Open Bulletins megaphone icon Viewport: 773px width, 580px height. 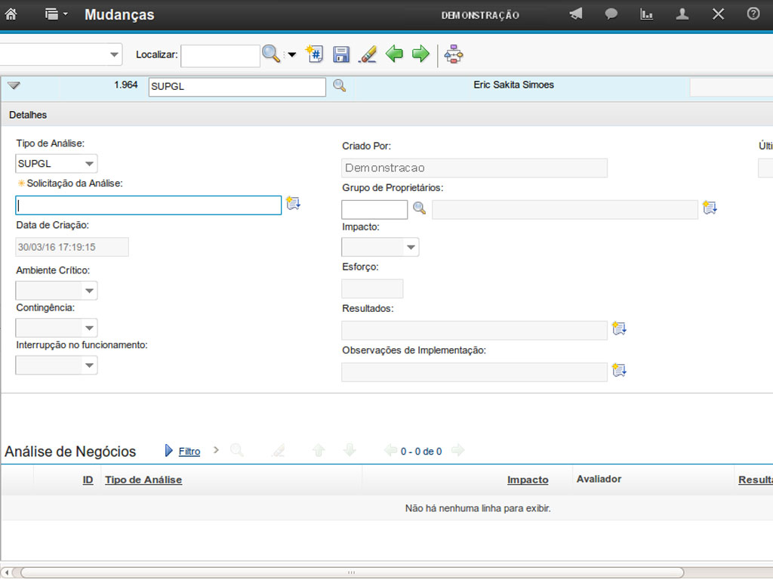point(576,14)
